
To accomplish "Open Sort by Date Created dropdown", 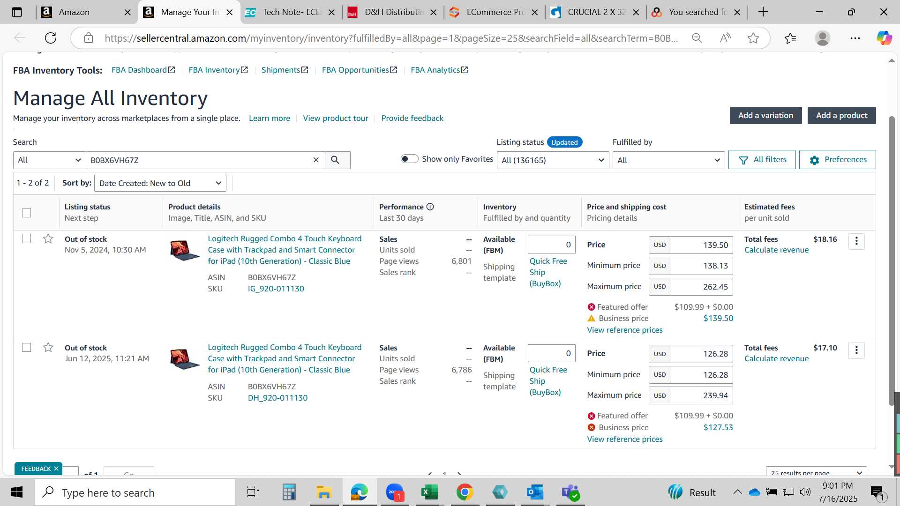I will [160, 183].
